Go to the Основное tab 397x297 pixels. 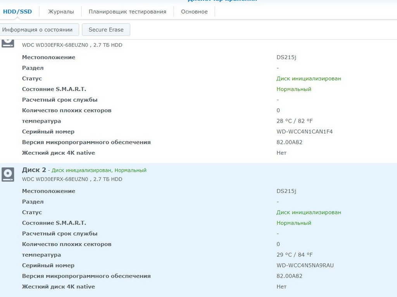click(x=194, y=12)
